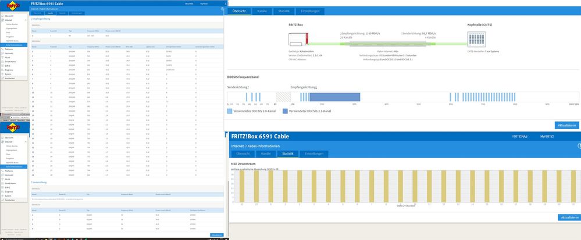Click the Übersicht icon in the lower sidebar

pos(2,138)
